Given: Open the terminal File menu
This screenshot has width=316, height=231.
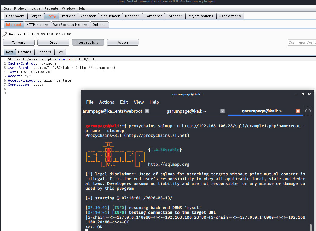Looking at the screenshot, I should point(90,102).
